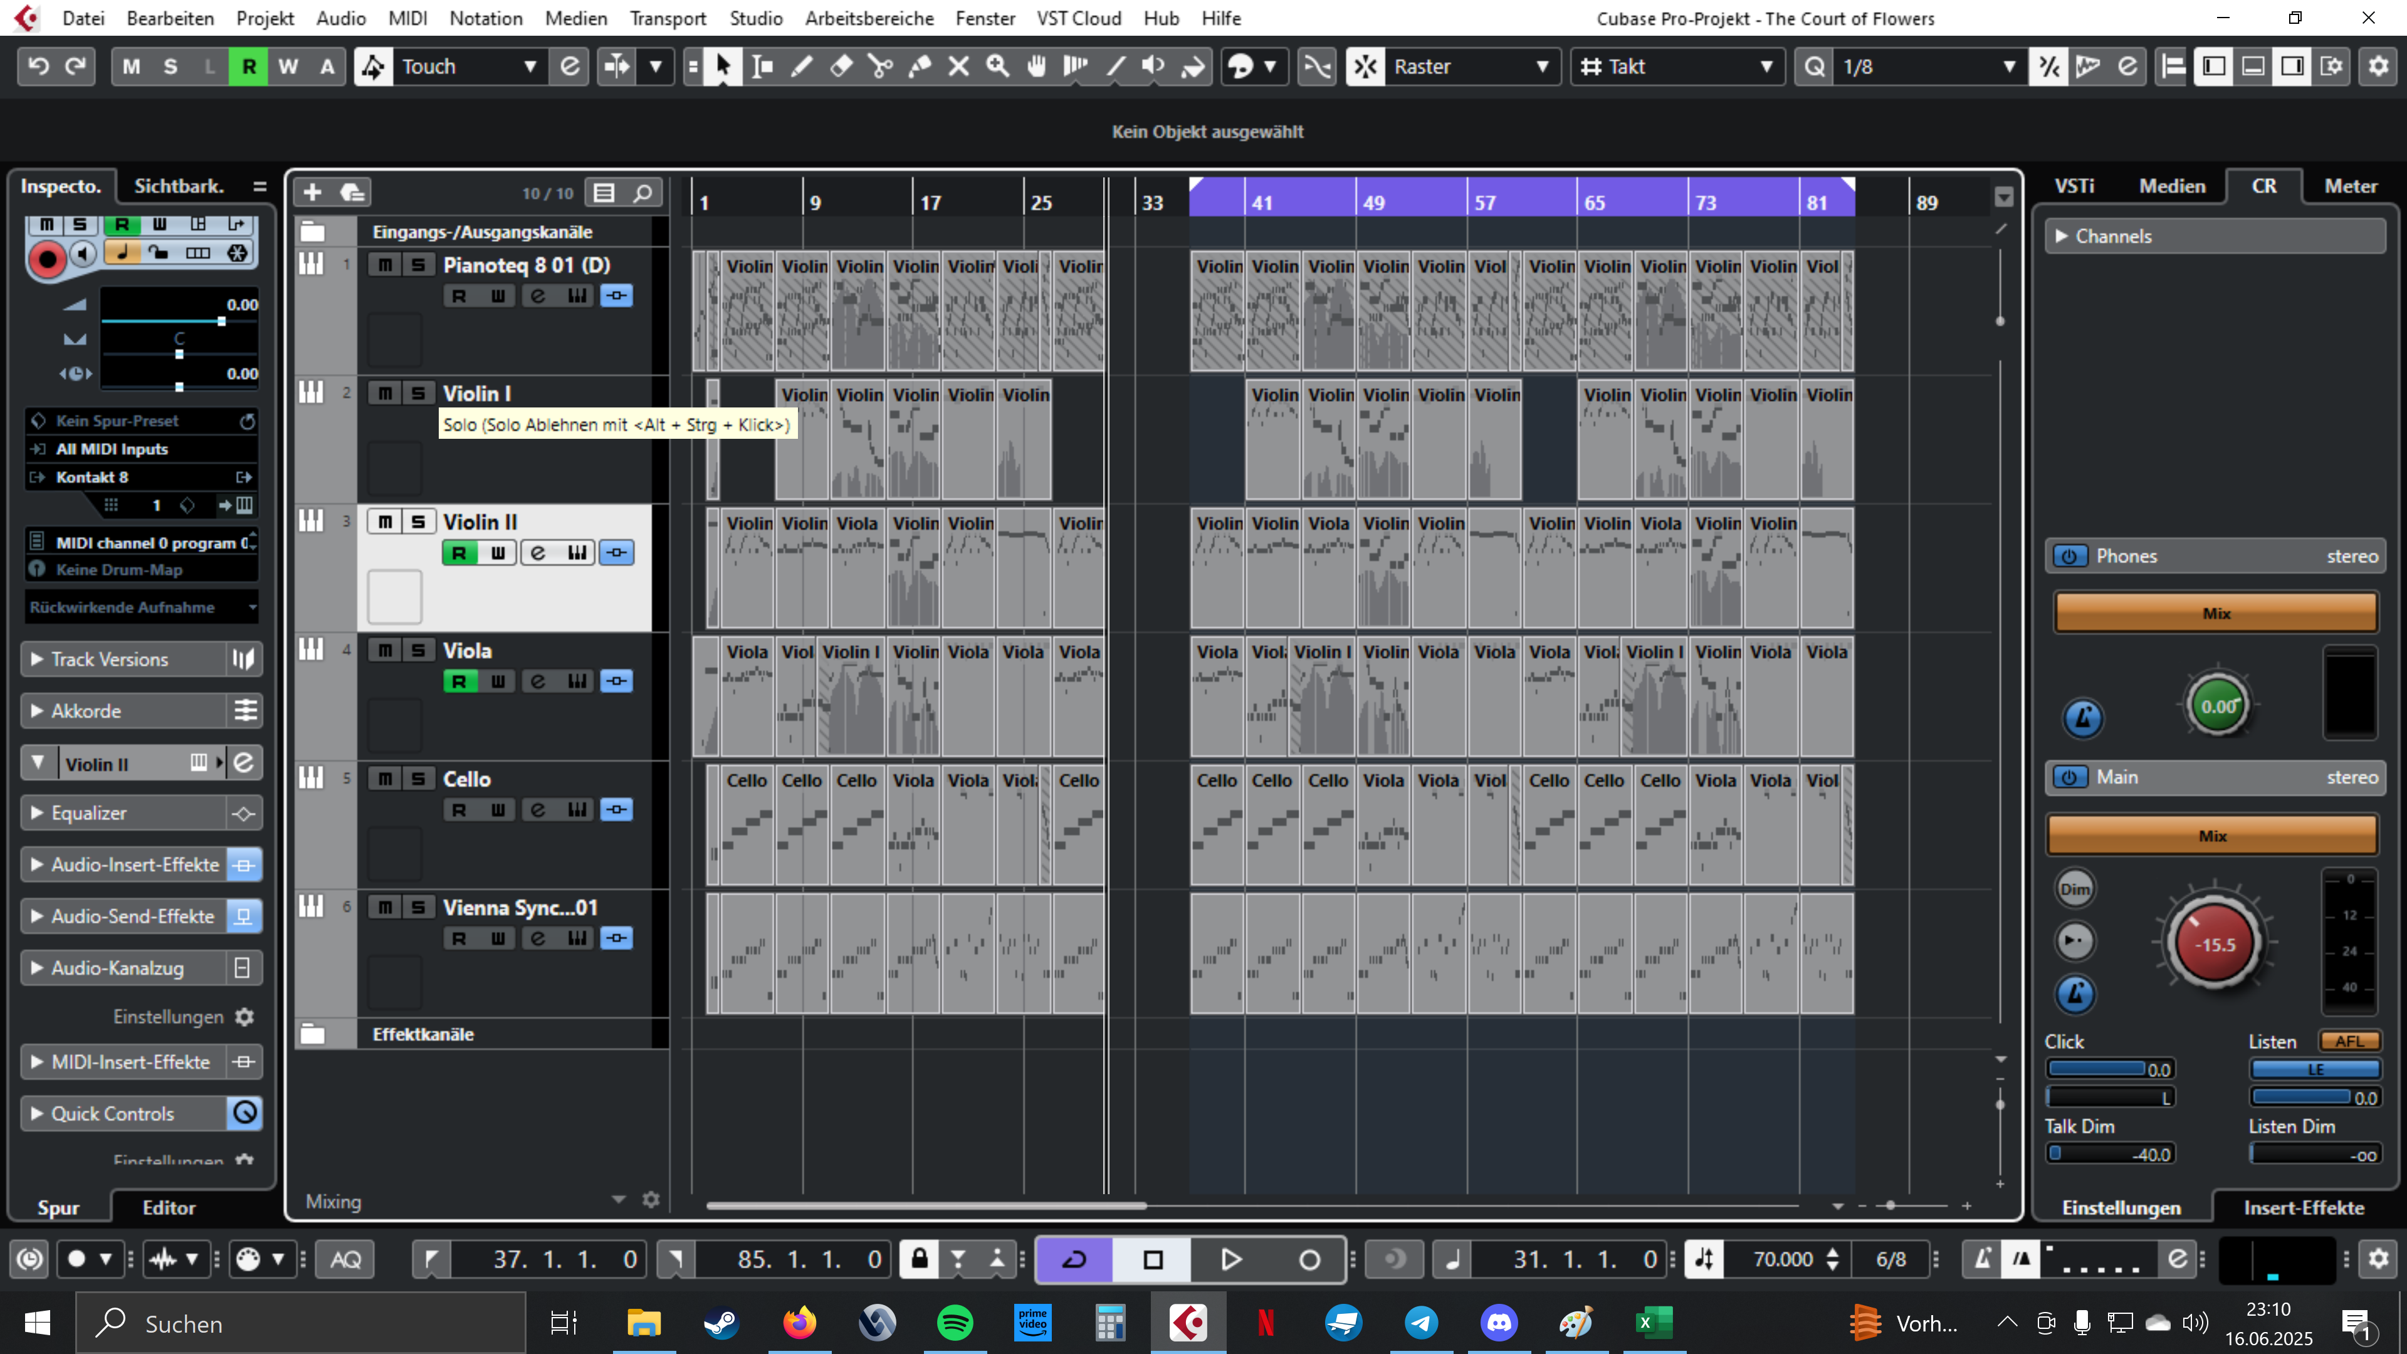Toggle Snap on/off in toolbar

point(1365,66)
